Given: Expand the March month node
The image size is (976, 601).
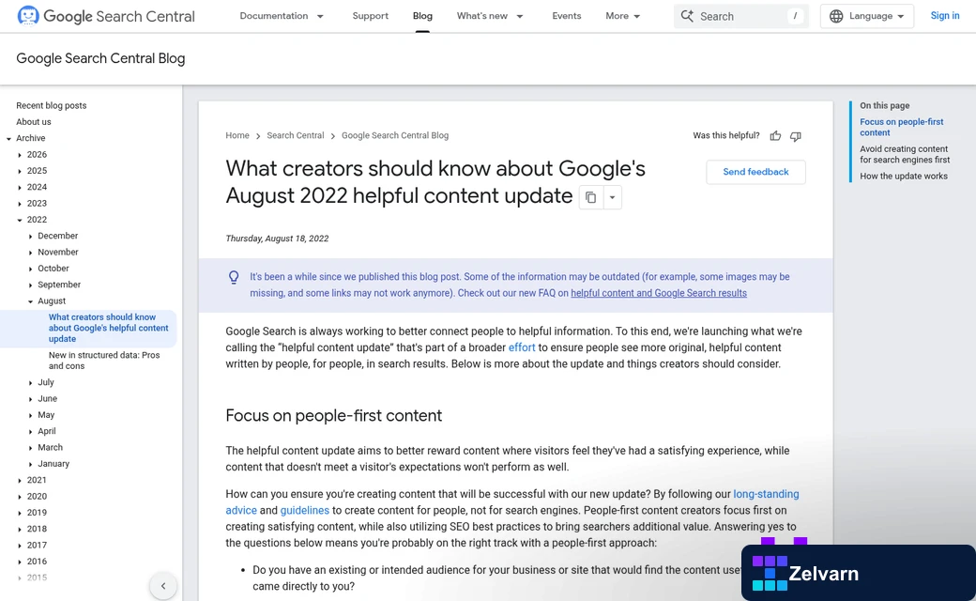Looking at the screenshot, I should [30, 447].
